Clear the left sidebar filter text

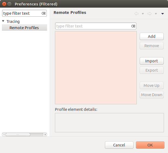(43, 13)
